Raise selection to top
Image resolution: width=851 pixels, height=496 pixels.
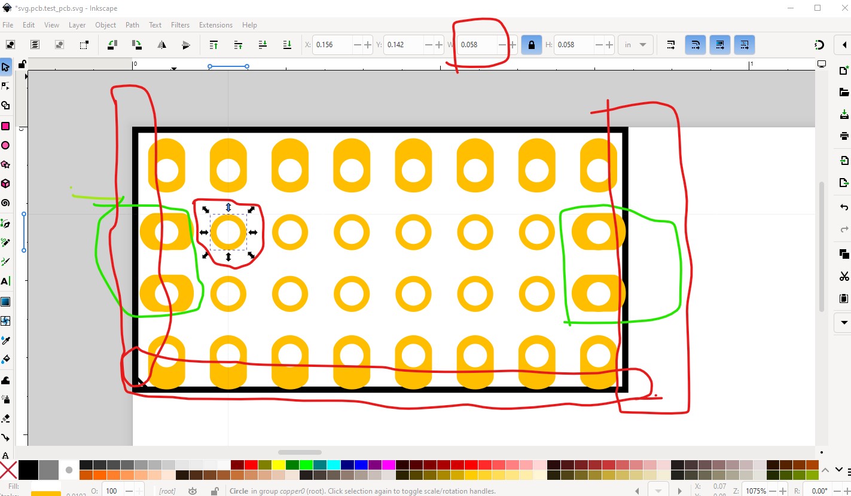213,45
